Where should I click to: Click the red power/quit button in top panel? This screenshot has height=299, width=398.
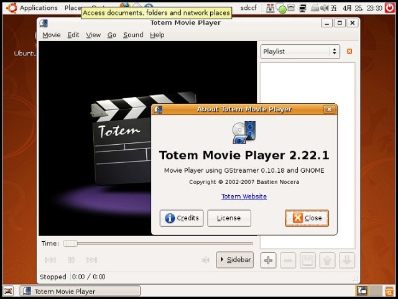point(390,8)
